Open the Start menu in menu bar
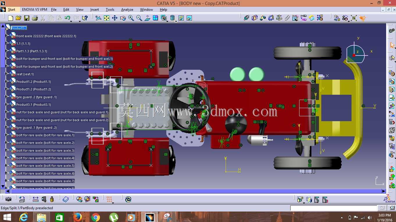The height and width of the screenshot is (222, 396). 12,10
